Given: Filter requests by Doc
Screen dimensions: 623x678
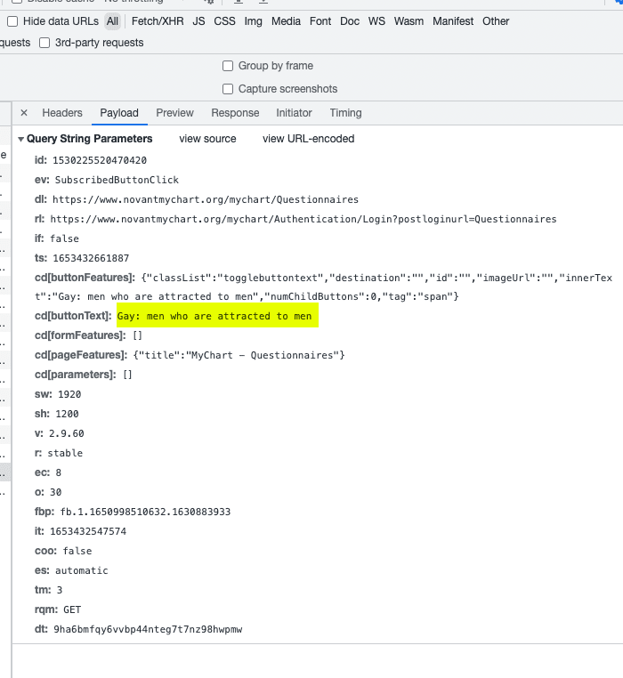Looking at the screenshot, I should [350, 21].
